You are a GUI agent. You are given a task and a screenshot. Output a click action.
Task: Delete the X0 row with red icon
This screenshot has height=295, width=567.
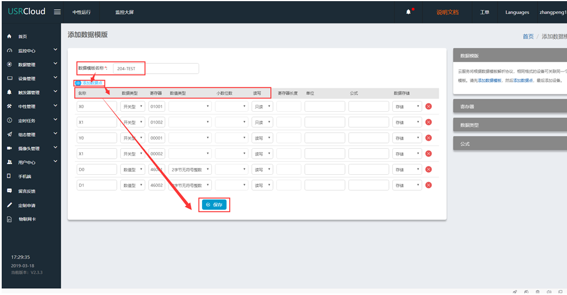point(429,106)
